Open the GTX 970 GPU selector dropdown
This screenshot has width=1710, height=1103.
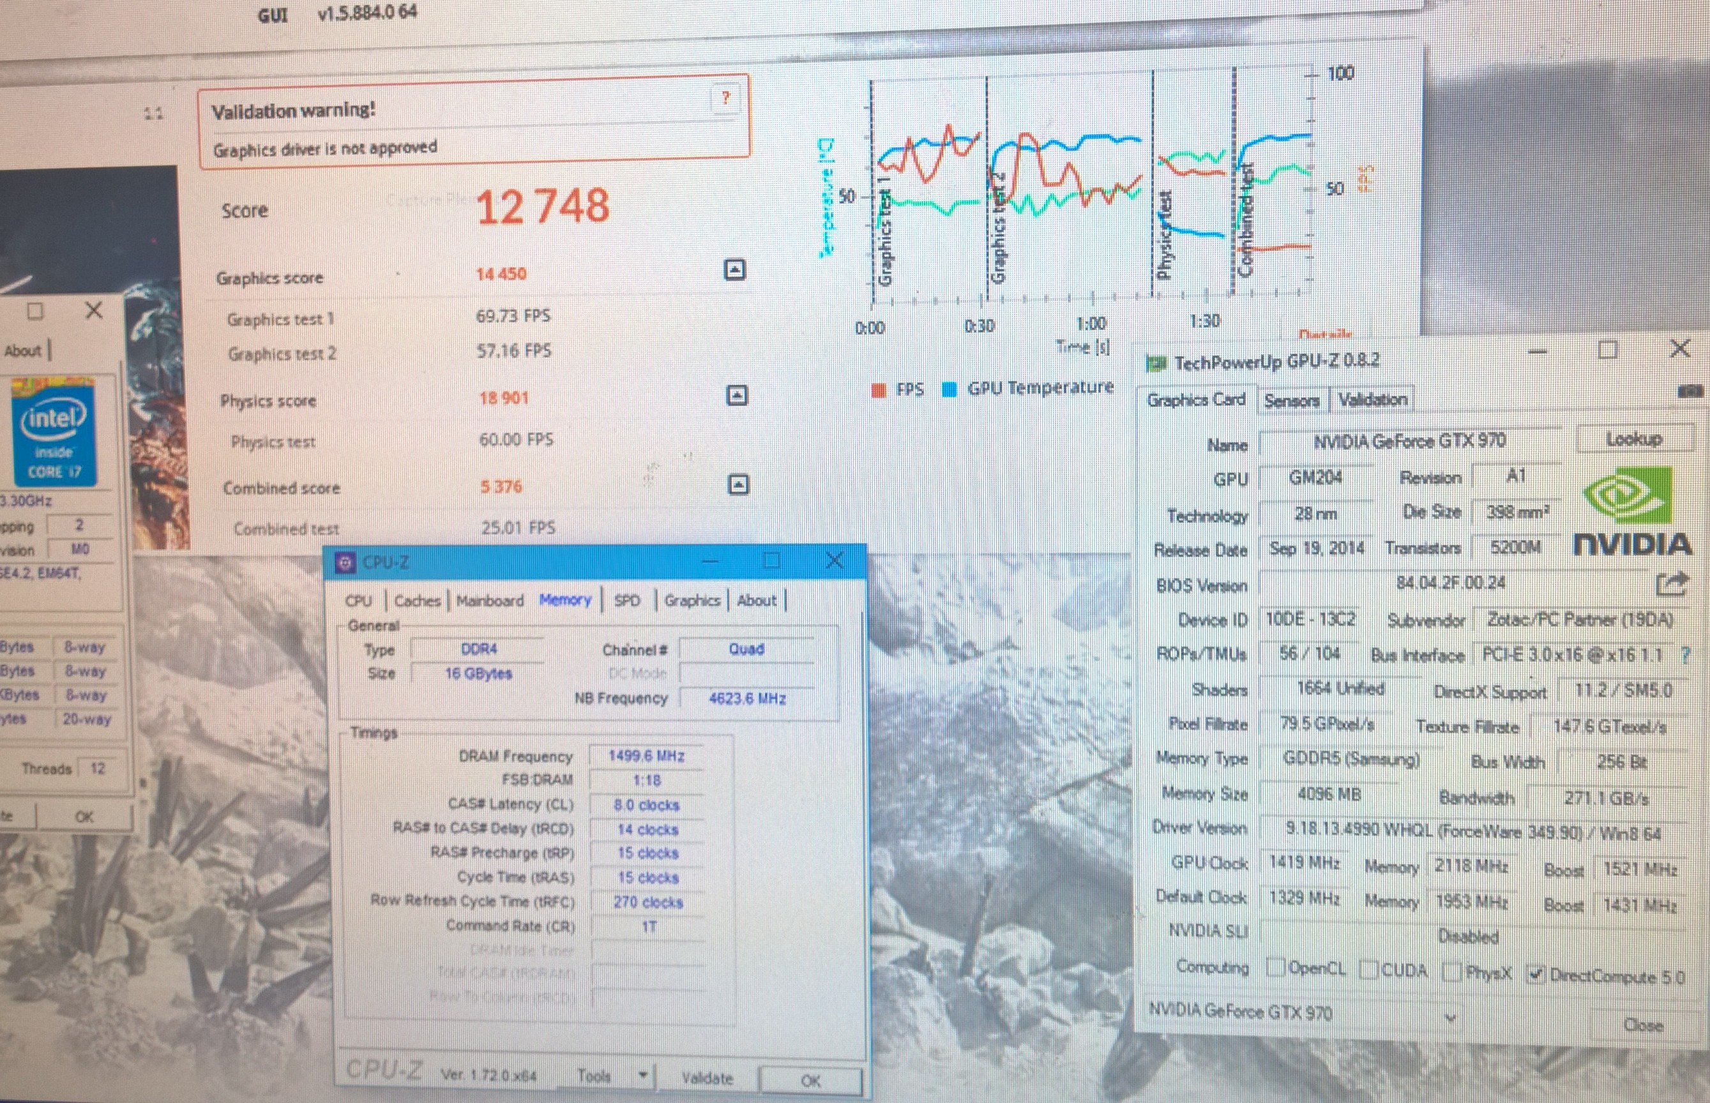coord(1451,1017)
